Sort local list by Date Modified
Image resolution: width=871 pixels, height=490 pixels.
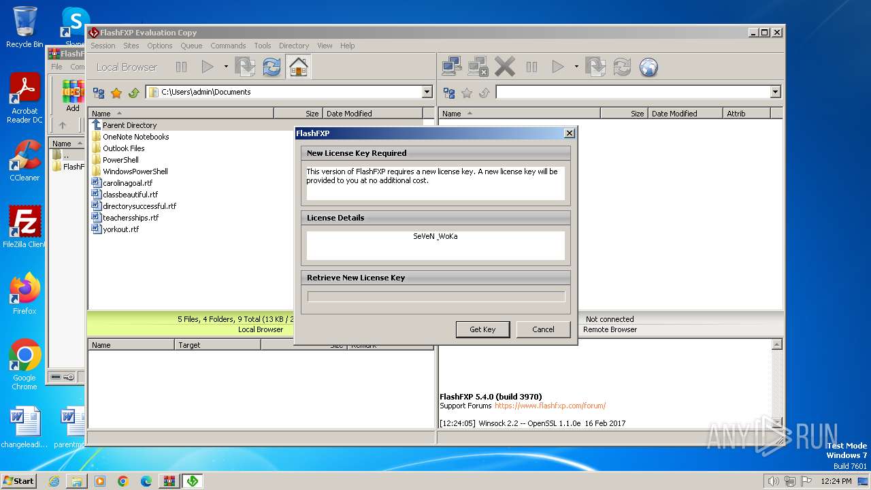(x=372, y=114)
